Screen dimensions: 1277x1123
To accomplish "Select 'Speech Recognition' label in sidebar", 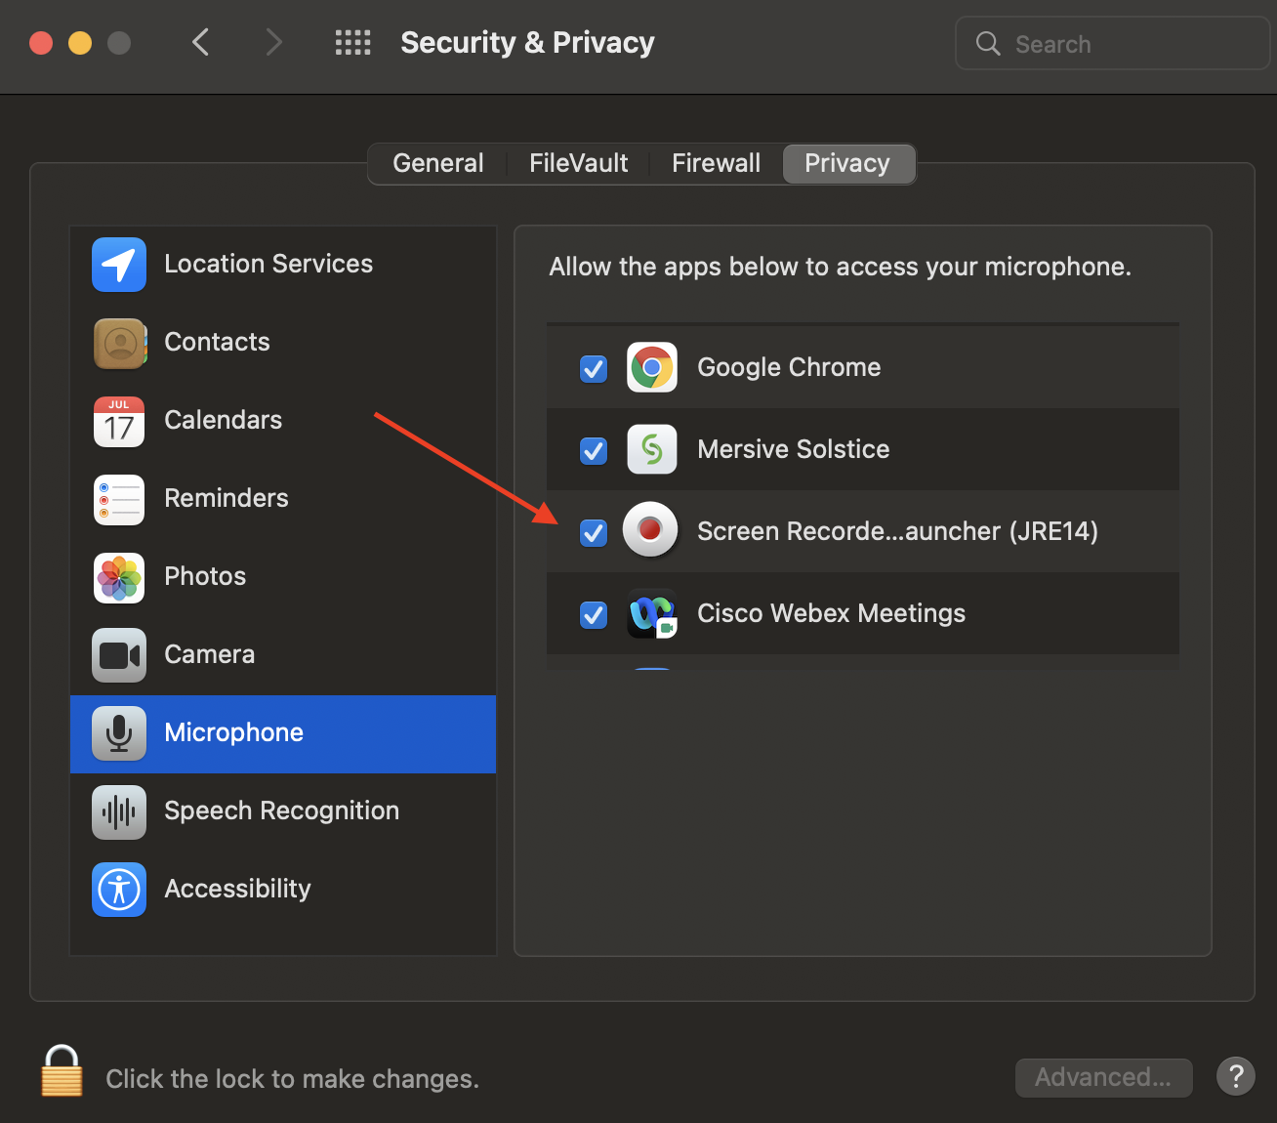I will coord(281,811).
